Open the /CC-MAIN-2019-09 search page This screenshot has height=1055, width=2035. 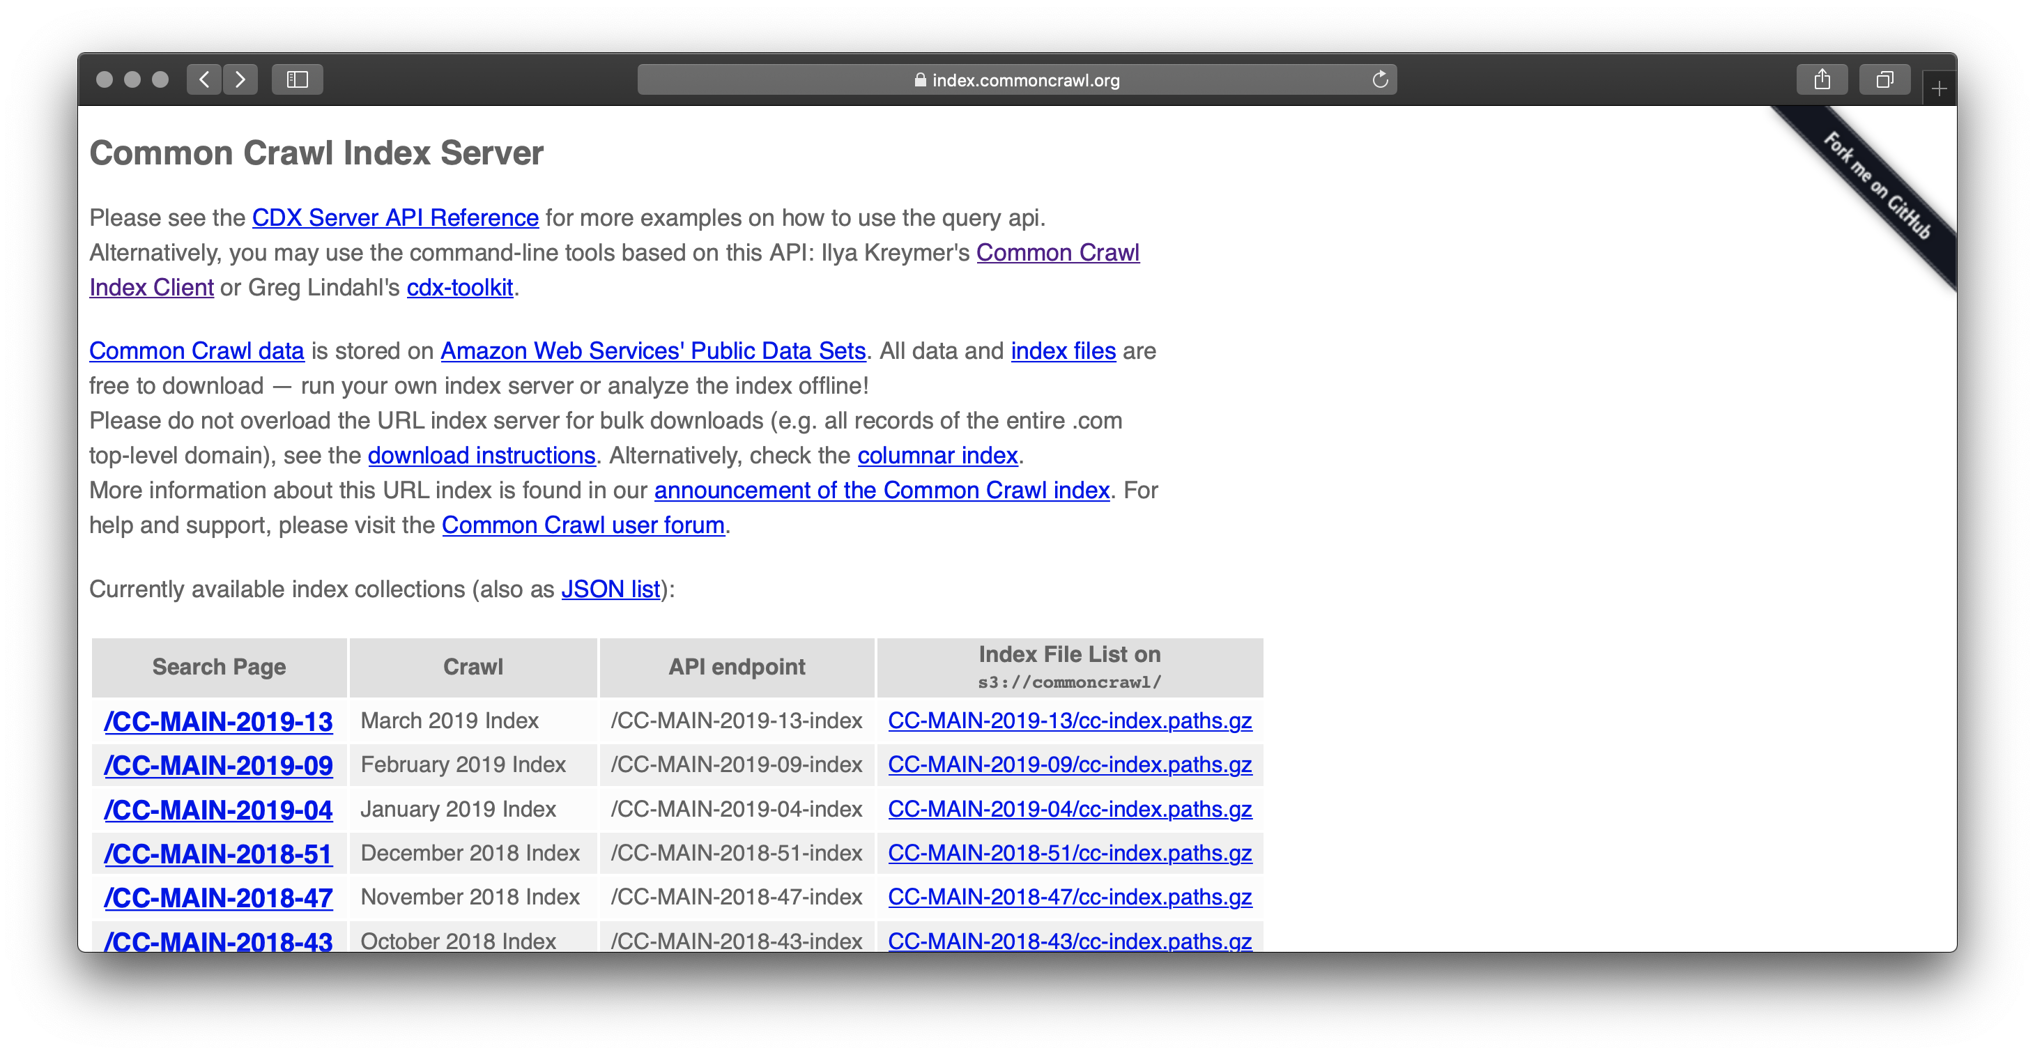(218, 765)
